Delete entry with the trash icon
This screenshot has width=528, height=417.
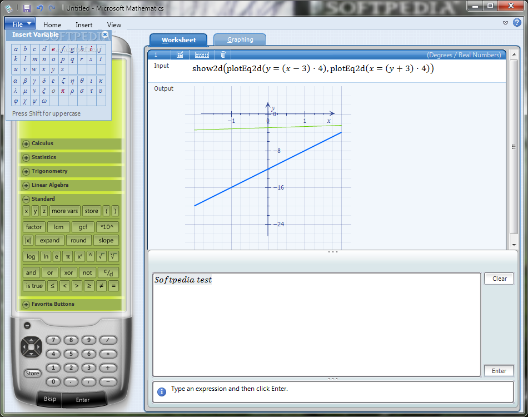[223, 54]
